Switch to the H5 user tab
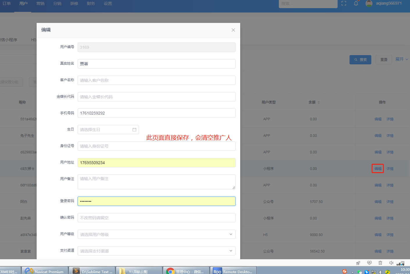 point(34,40)
